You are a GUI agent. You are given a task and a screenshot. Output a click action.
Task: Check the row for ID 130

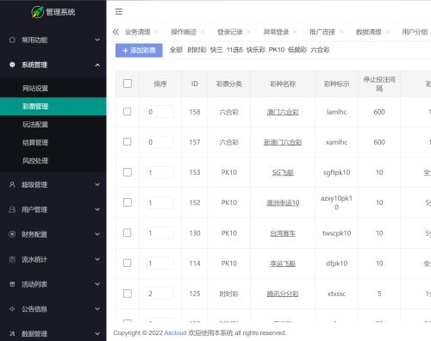click(128, 232)
